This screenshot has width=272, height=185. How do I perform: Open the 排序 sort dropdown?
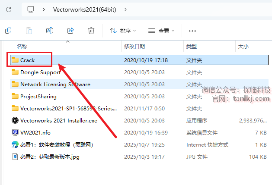coord(123,31)
